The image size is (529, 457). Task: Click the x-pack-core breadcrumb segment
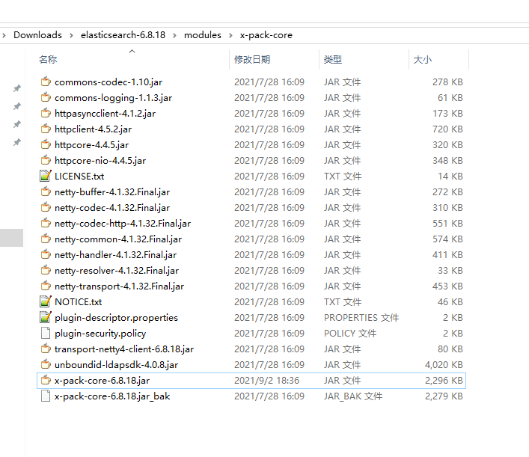click(x=266, y=35)
